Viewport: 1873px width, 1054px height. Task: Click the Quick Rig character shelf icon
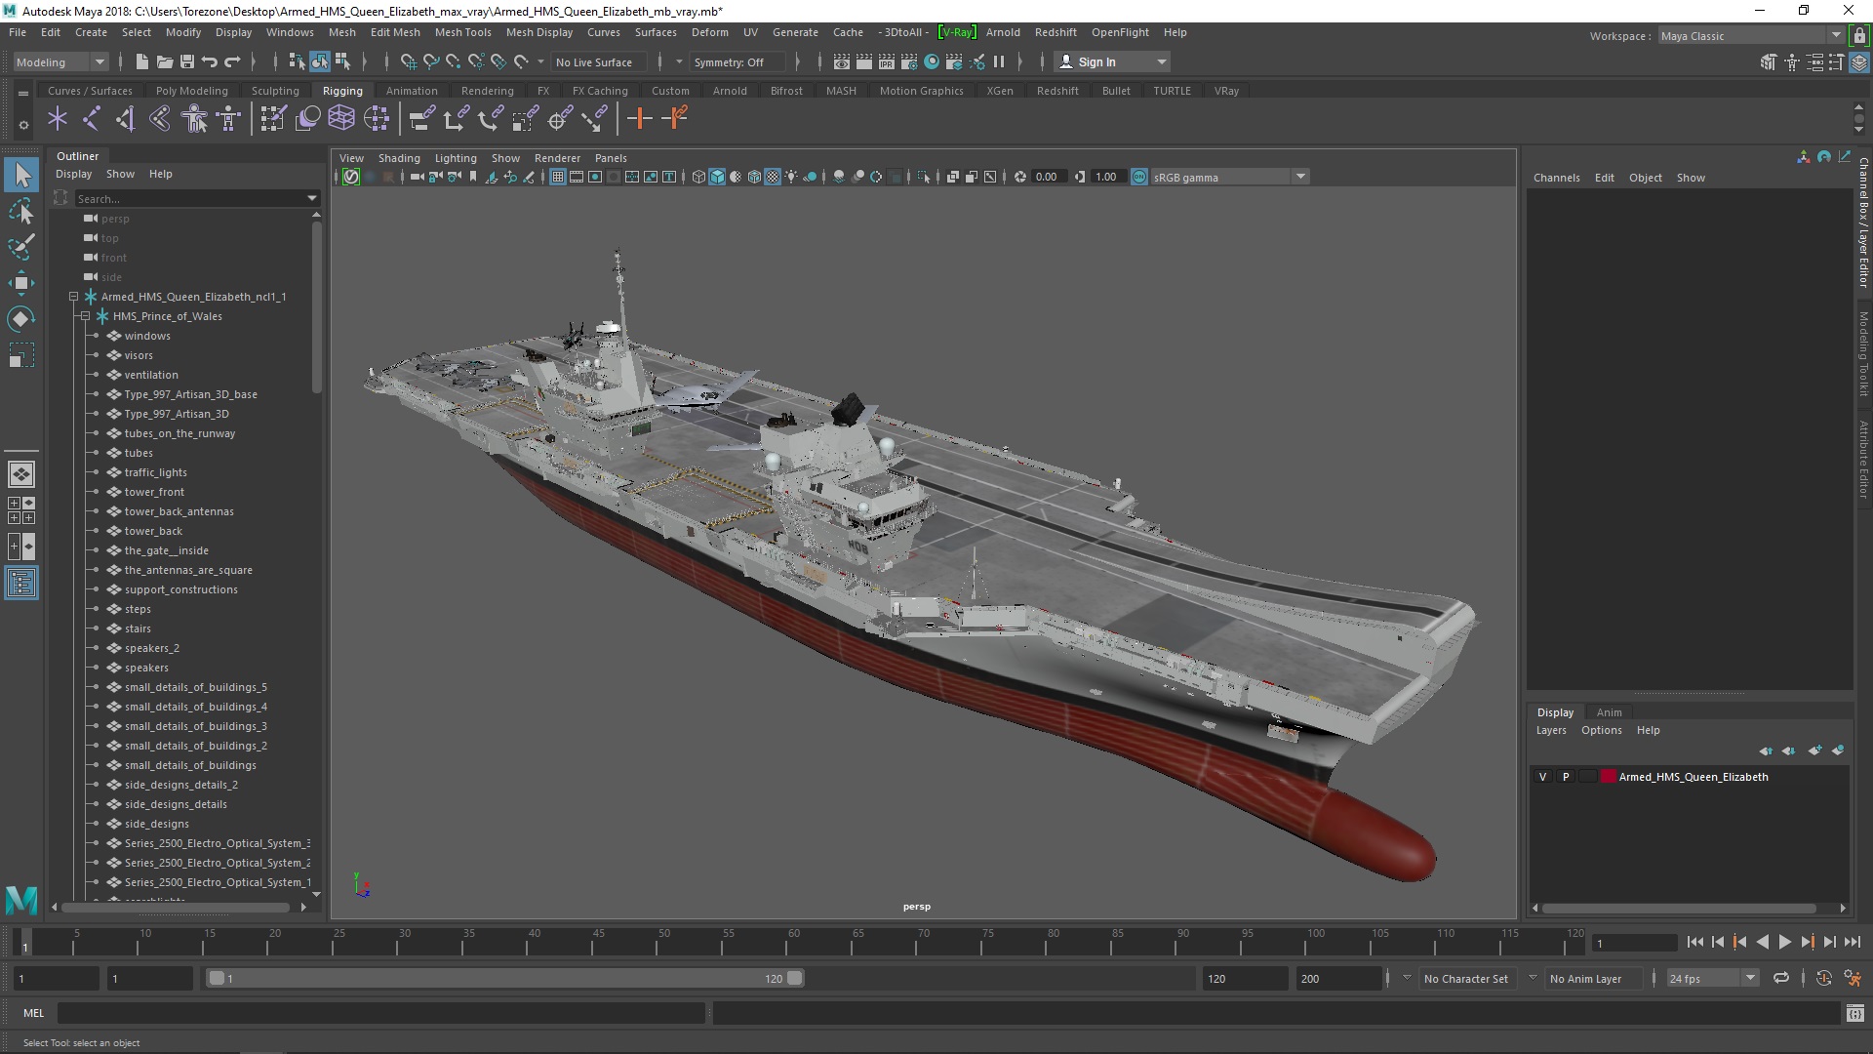click(x=195, y=119)
